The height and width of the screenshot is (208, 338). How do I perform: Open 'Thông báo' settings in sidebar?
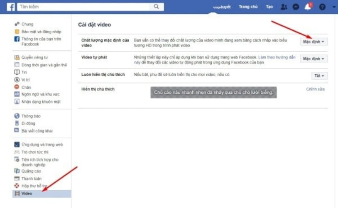(31, 116)
